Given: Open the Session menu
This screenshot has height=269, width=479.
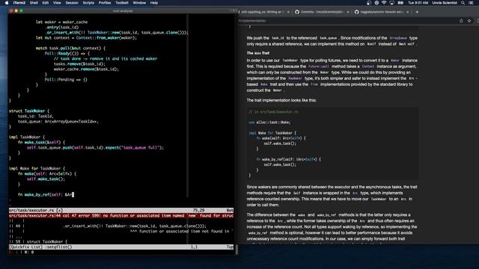Looking at the screenshot, I should click(x=72, y=3).
